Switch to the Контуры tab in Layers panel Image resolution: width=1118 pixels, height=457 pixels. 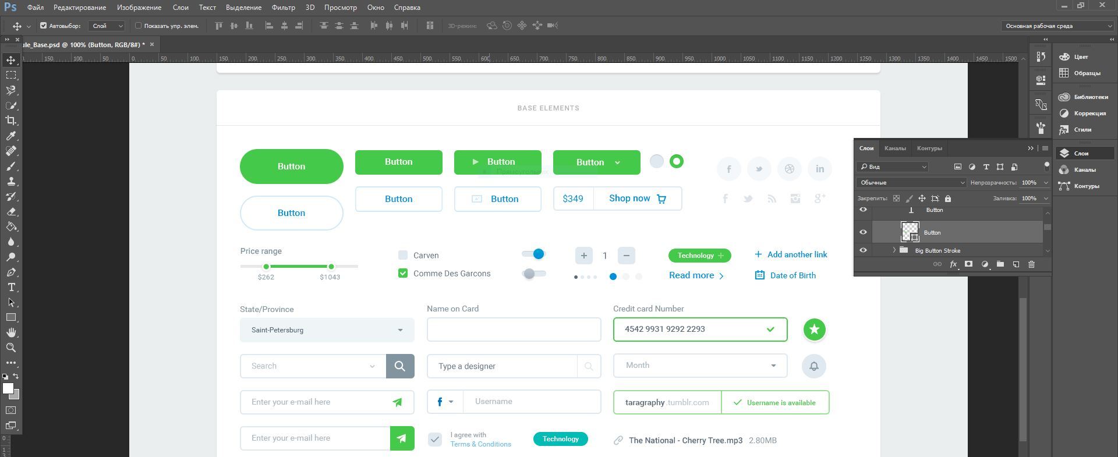point(929,148)
